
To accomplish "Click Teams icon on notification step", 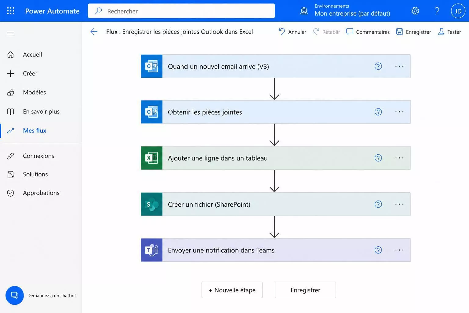I will click(151, 250).
